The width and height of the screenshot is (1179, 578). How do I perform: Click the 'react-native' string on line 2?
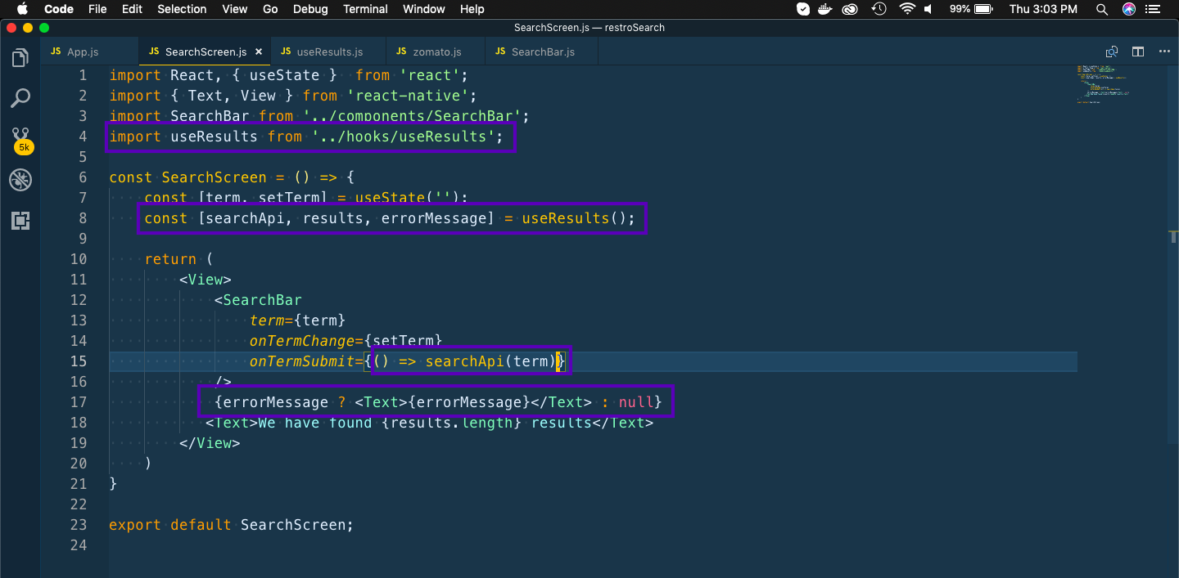(407, 96)
